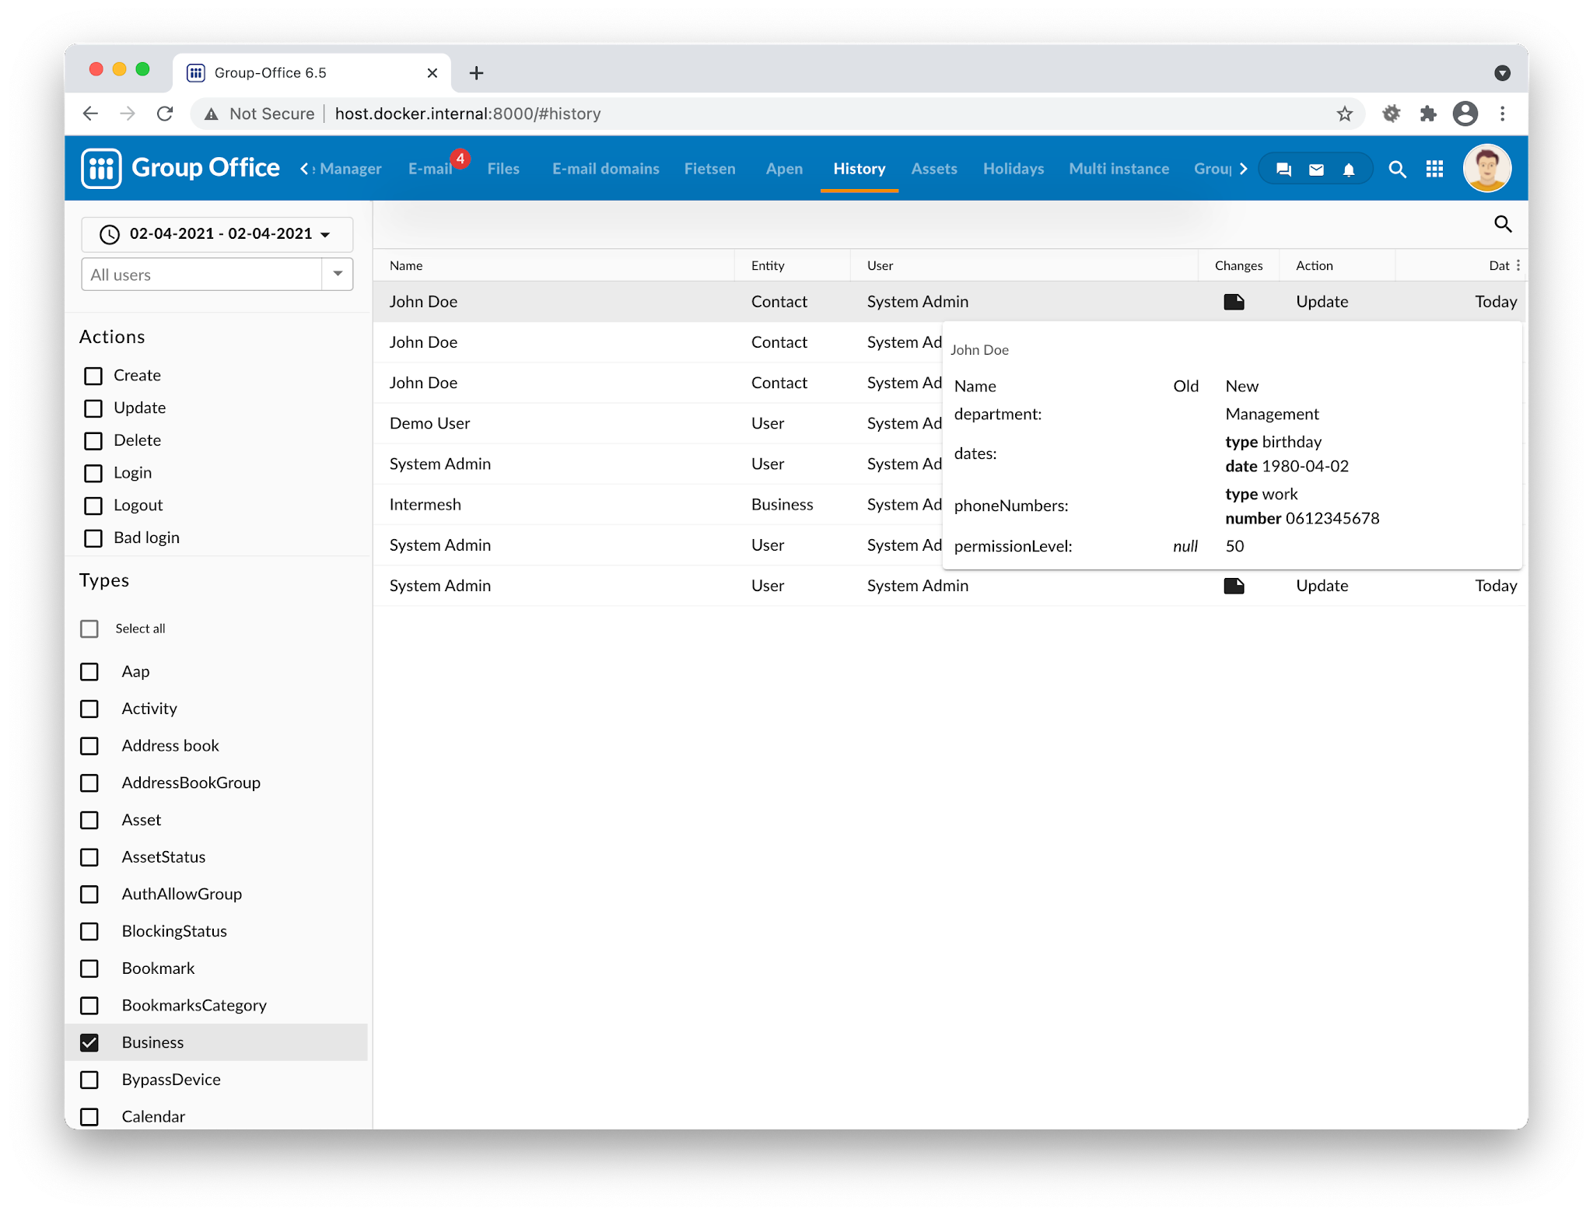
Task: Expand the All users combo box arrow
Action: pos(338,274)
